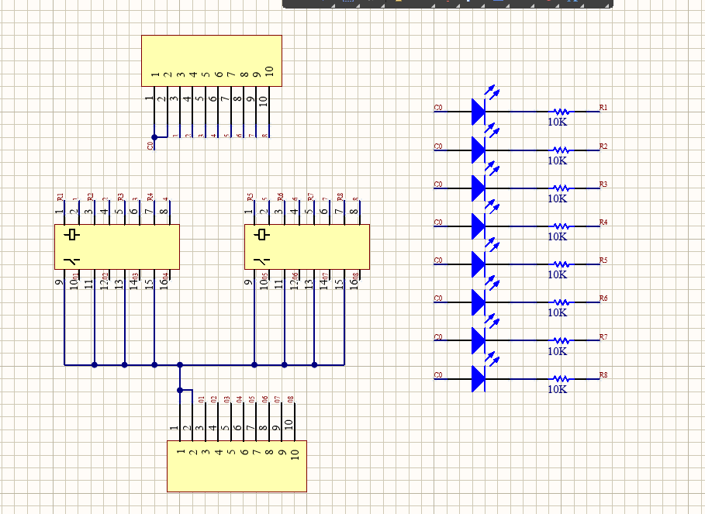Select the LED connected to R1
Image resolution: width=705 pixels, height=514 pixels.
point(479,112)
